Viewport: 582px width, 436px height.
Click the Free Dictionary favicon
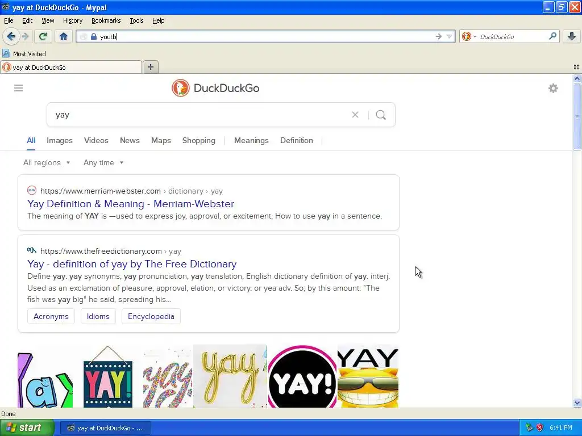pyautogui.click(x=32, y=250)
